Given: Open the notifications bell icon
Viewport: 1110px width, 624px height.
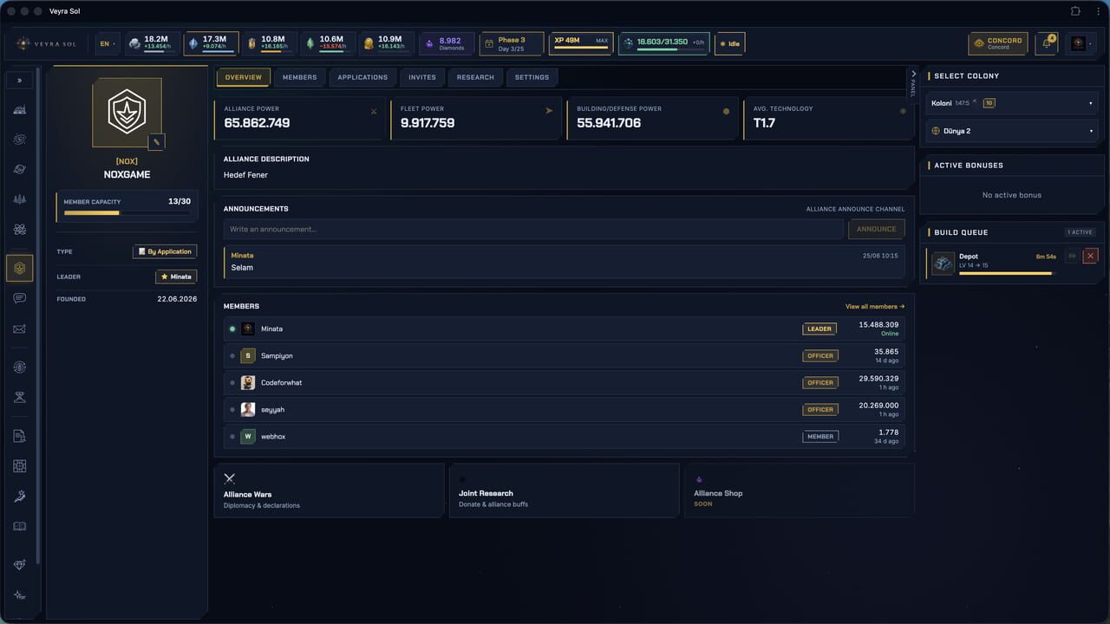Looking at the screenshot, I should [x=1047, y=43].
